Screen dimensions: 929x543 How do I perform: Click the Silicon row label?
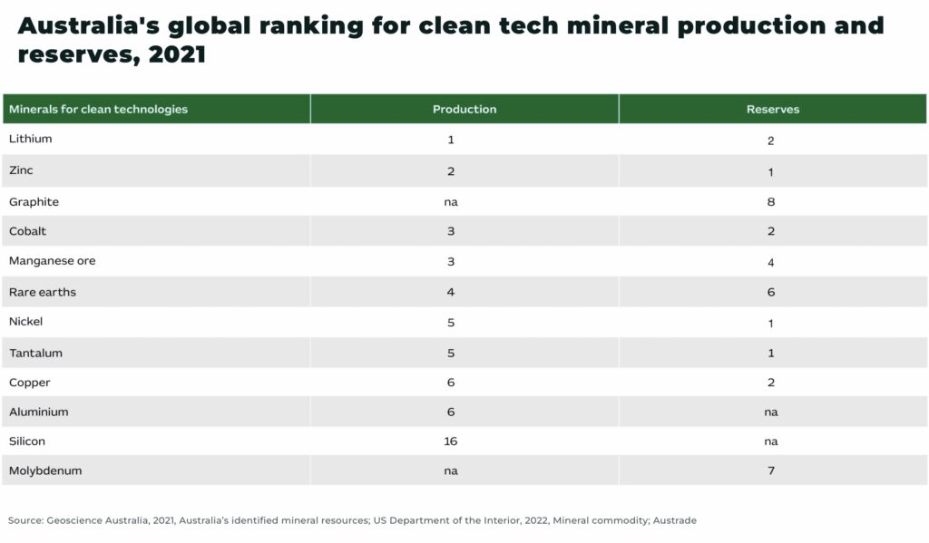(26, 441)
